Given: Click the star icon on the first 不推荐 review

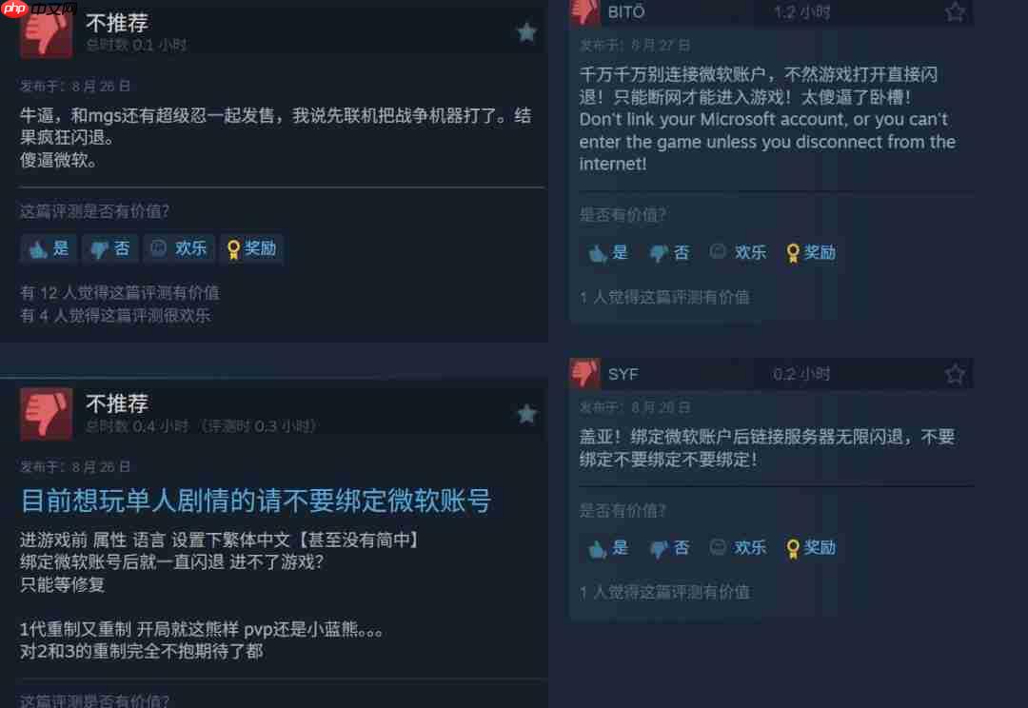Looking at the screenshot, I should point(526,32).
